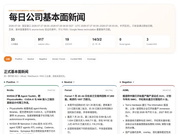Viewport: 179px width, 134px height.
Task: Click the 917 collector URLs stat card
Action: click(49, 41)
